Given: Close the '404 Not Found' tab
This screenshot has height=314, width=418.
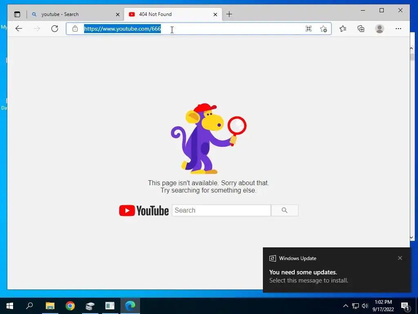Looking at the screenshot, I should pos(216,14).
